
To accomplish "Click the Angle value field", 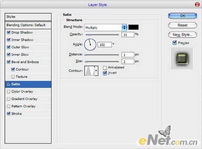I will point(104,45).
